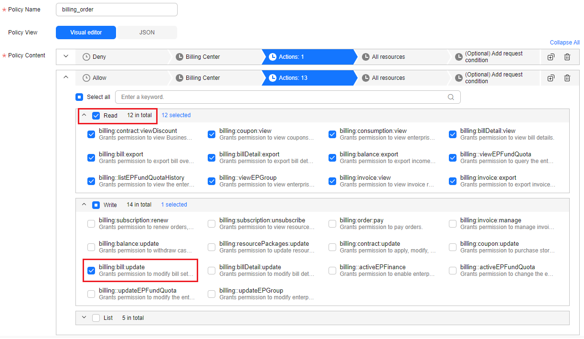The image size is (584, 339).
Task: Switch to JSON policy view
Action: [147, 33]
